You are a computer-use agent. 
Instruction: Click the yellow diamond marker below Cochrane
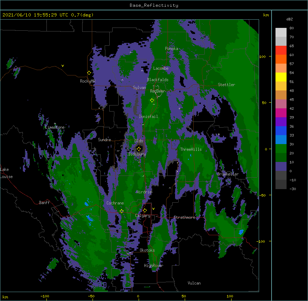tap(122, 211)
